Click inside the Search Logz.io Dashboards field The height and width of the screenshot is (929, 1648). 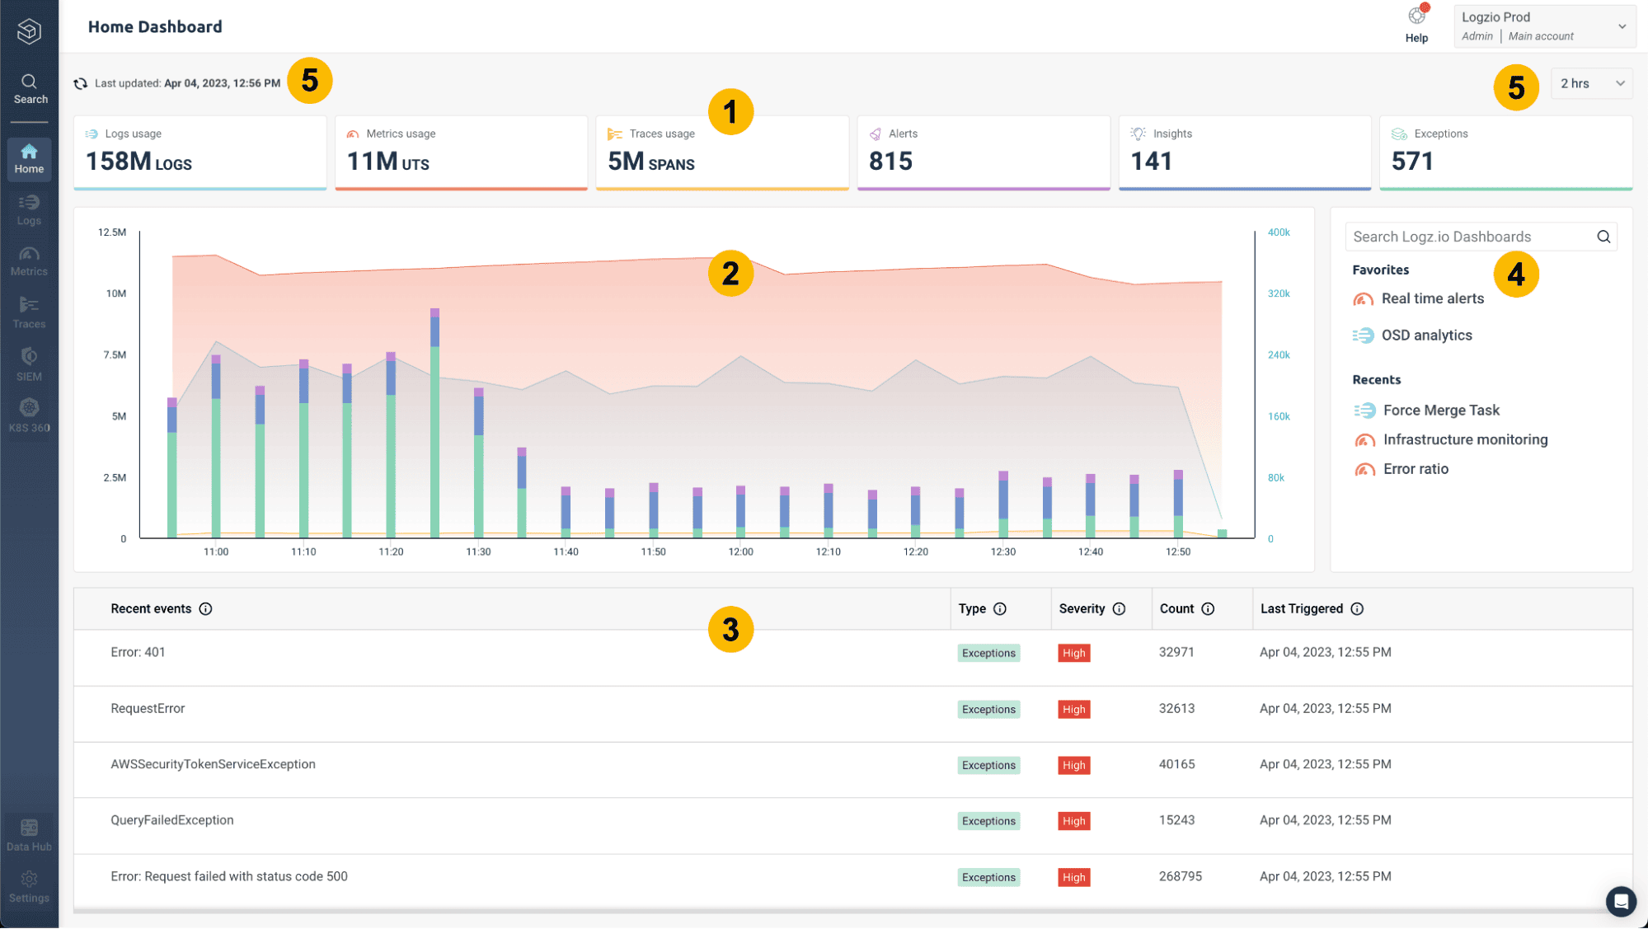(x=1467, y=237)
